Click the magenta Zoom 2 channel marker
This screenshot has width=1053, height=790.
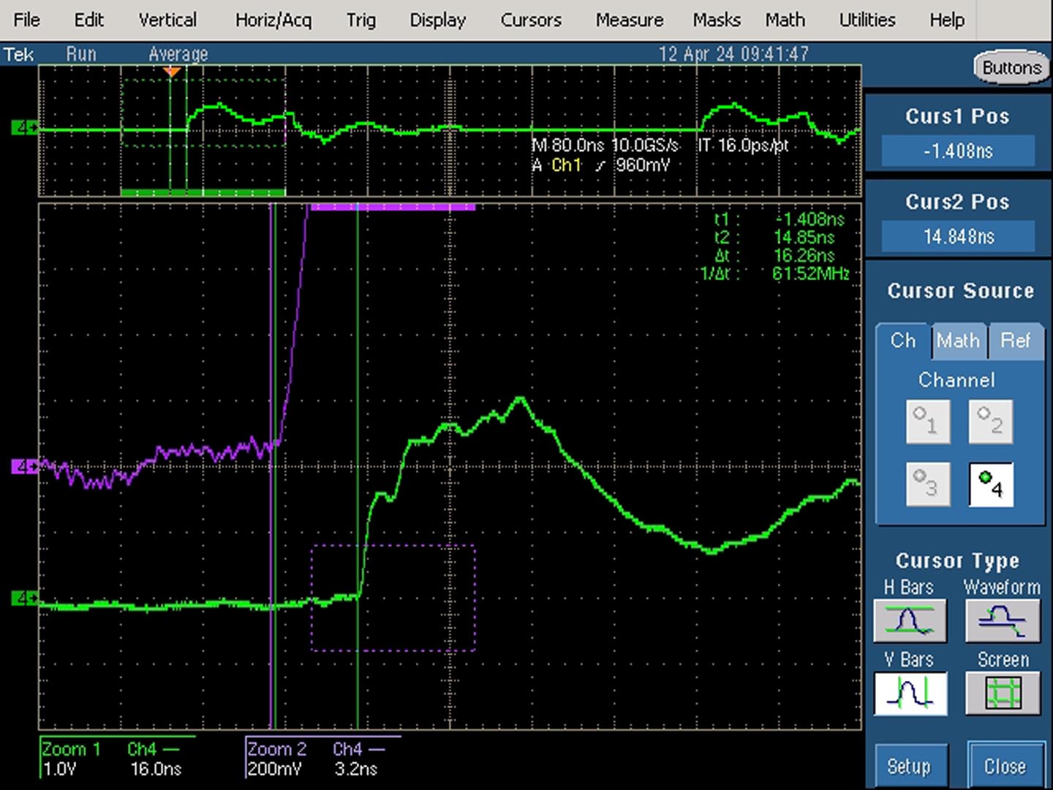coord(23,466)
